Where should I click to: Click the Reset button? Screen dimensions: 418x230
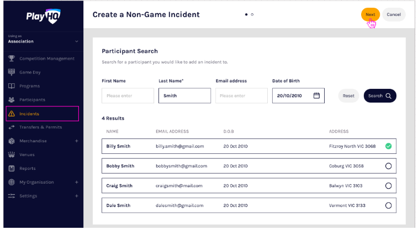coord(348,96)
